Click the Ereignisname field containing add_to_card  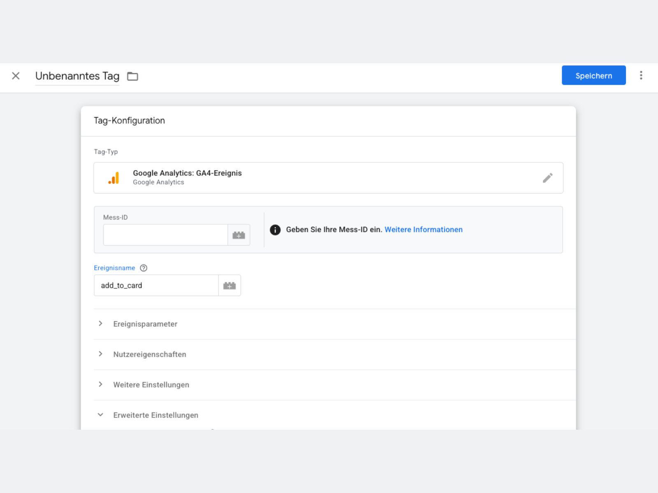(x=156, y=286)
